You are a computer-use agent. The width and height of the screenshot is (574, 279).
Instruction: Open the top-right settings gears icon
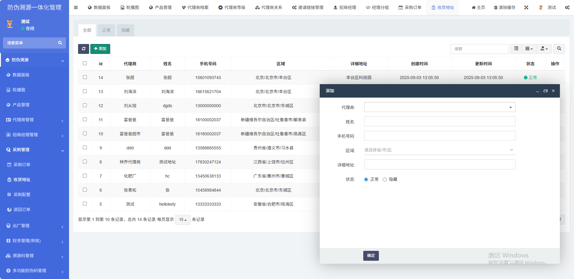[x=567, y=7]
